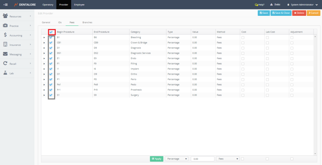322x165 pixels.
Task: Click the hamburger menu collapse icon
Action: (5, 5)
